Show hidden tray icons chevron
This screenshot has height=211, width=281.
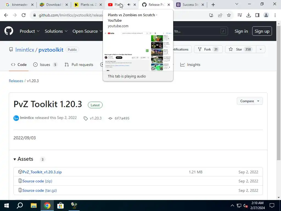pyautogui.click(x=232, y=206)
